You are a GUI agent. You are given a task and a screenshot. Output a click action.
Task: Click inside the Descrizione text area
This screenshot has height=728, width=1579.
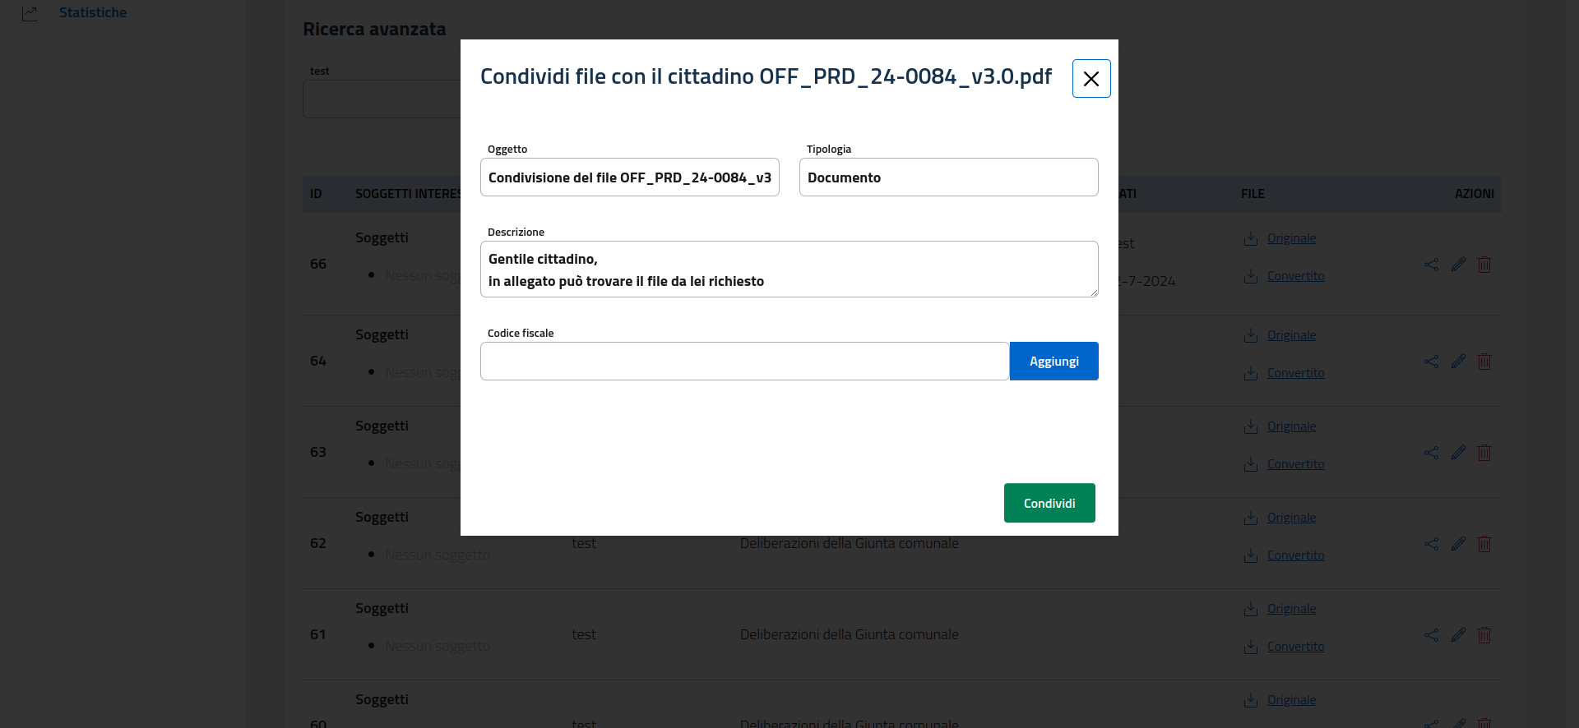[789, 270]
